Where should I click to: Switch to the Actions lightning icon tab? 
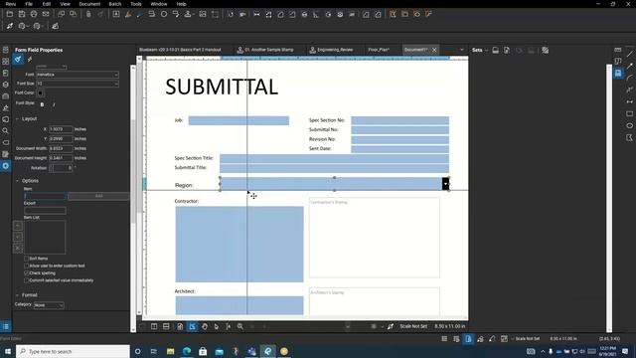pos(30,60)
